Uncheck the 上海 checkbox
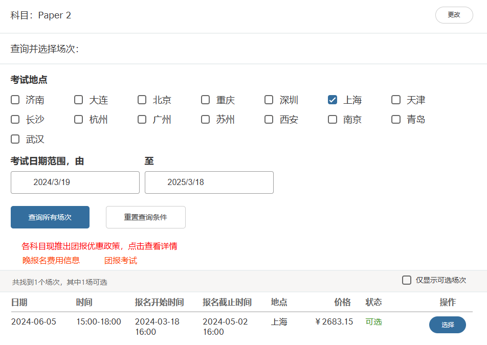Viewport: 487px width, 345px height. click(333, 100)
